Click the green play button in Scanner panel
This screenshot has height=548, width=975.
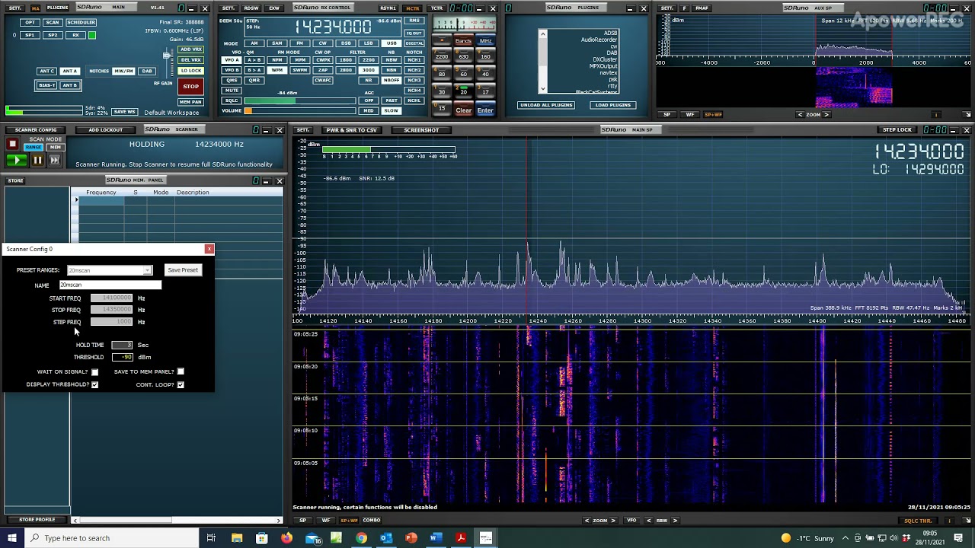(x=16, y=160)
